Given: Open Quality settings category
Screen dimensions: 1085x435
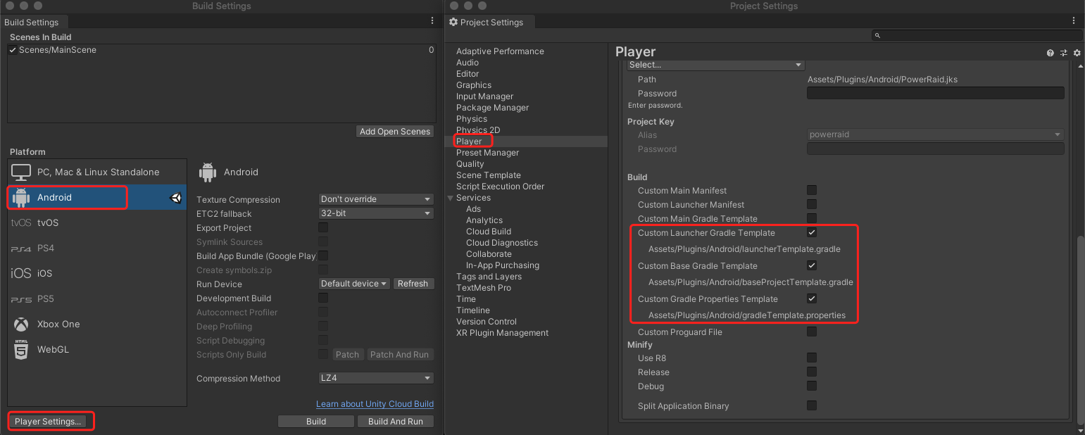Looking at the screenshot, I should pyautogui.click(x=470, y=164).
